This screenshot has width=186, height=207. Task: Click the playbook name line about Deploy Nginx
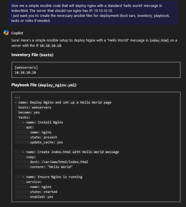pos(63,102)
